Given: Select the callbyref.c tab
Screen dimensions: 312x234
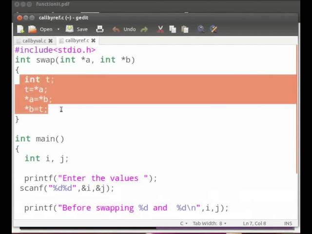Looking at the screenshot, I should pos(77,40).
